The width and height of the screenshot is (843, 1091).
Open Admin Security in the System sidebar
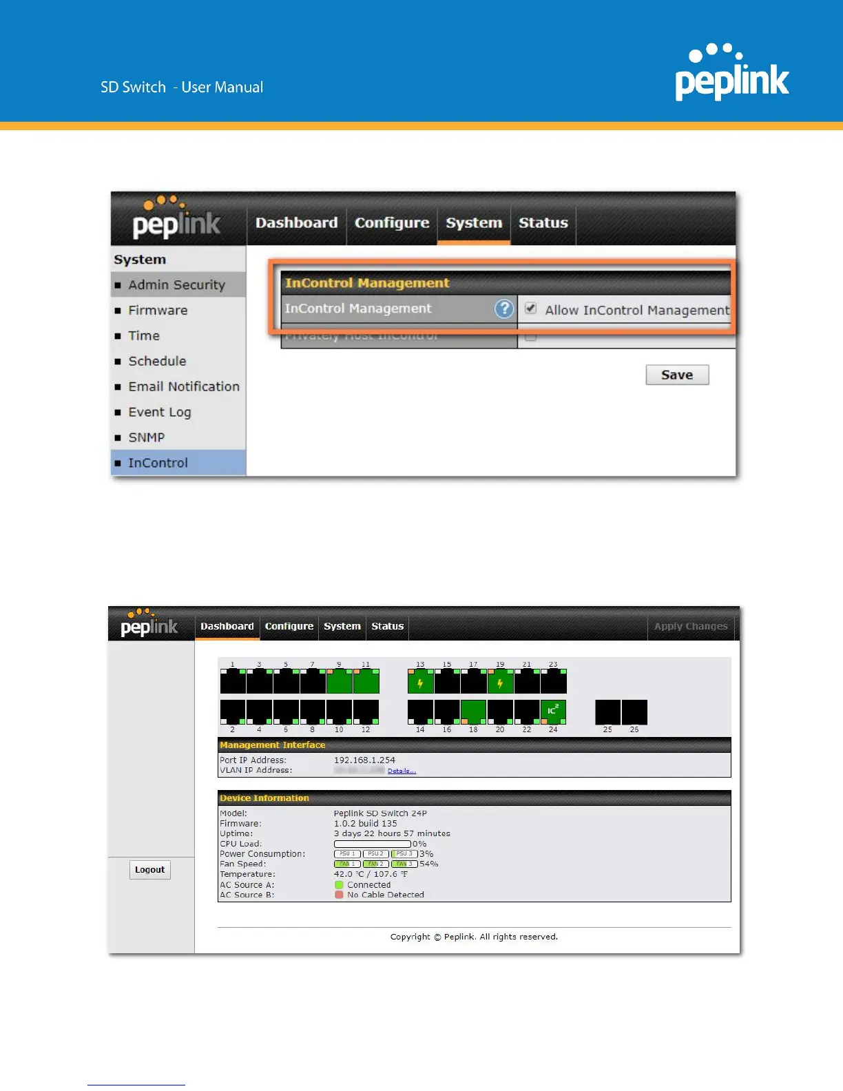click(x=178, y=285)
